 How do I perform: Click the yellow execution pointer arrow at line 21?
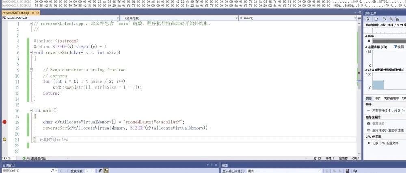(4, 139)
